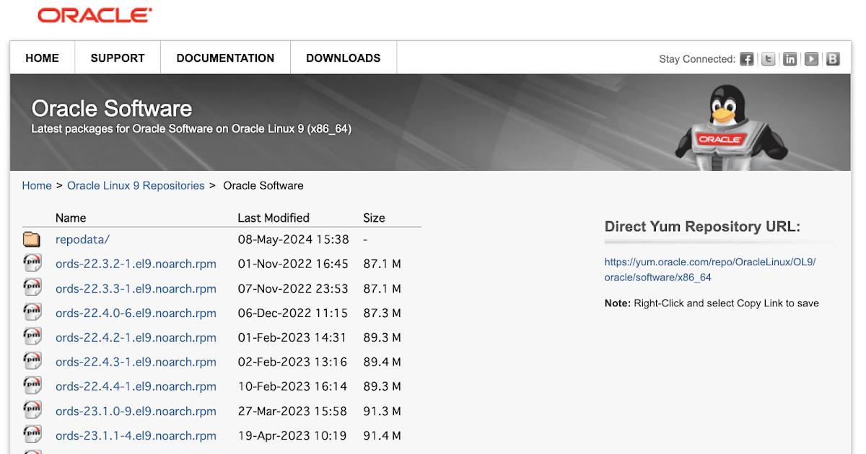This screenshot has width=866, height=454.
Task: Download ords-22.4.3-1.el9.noarch.rpm
Action: [136, 362]
